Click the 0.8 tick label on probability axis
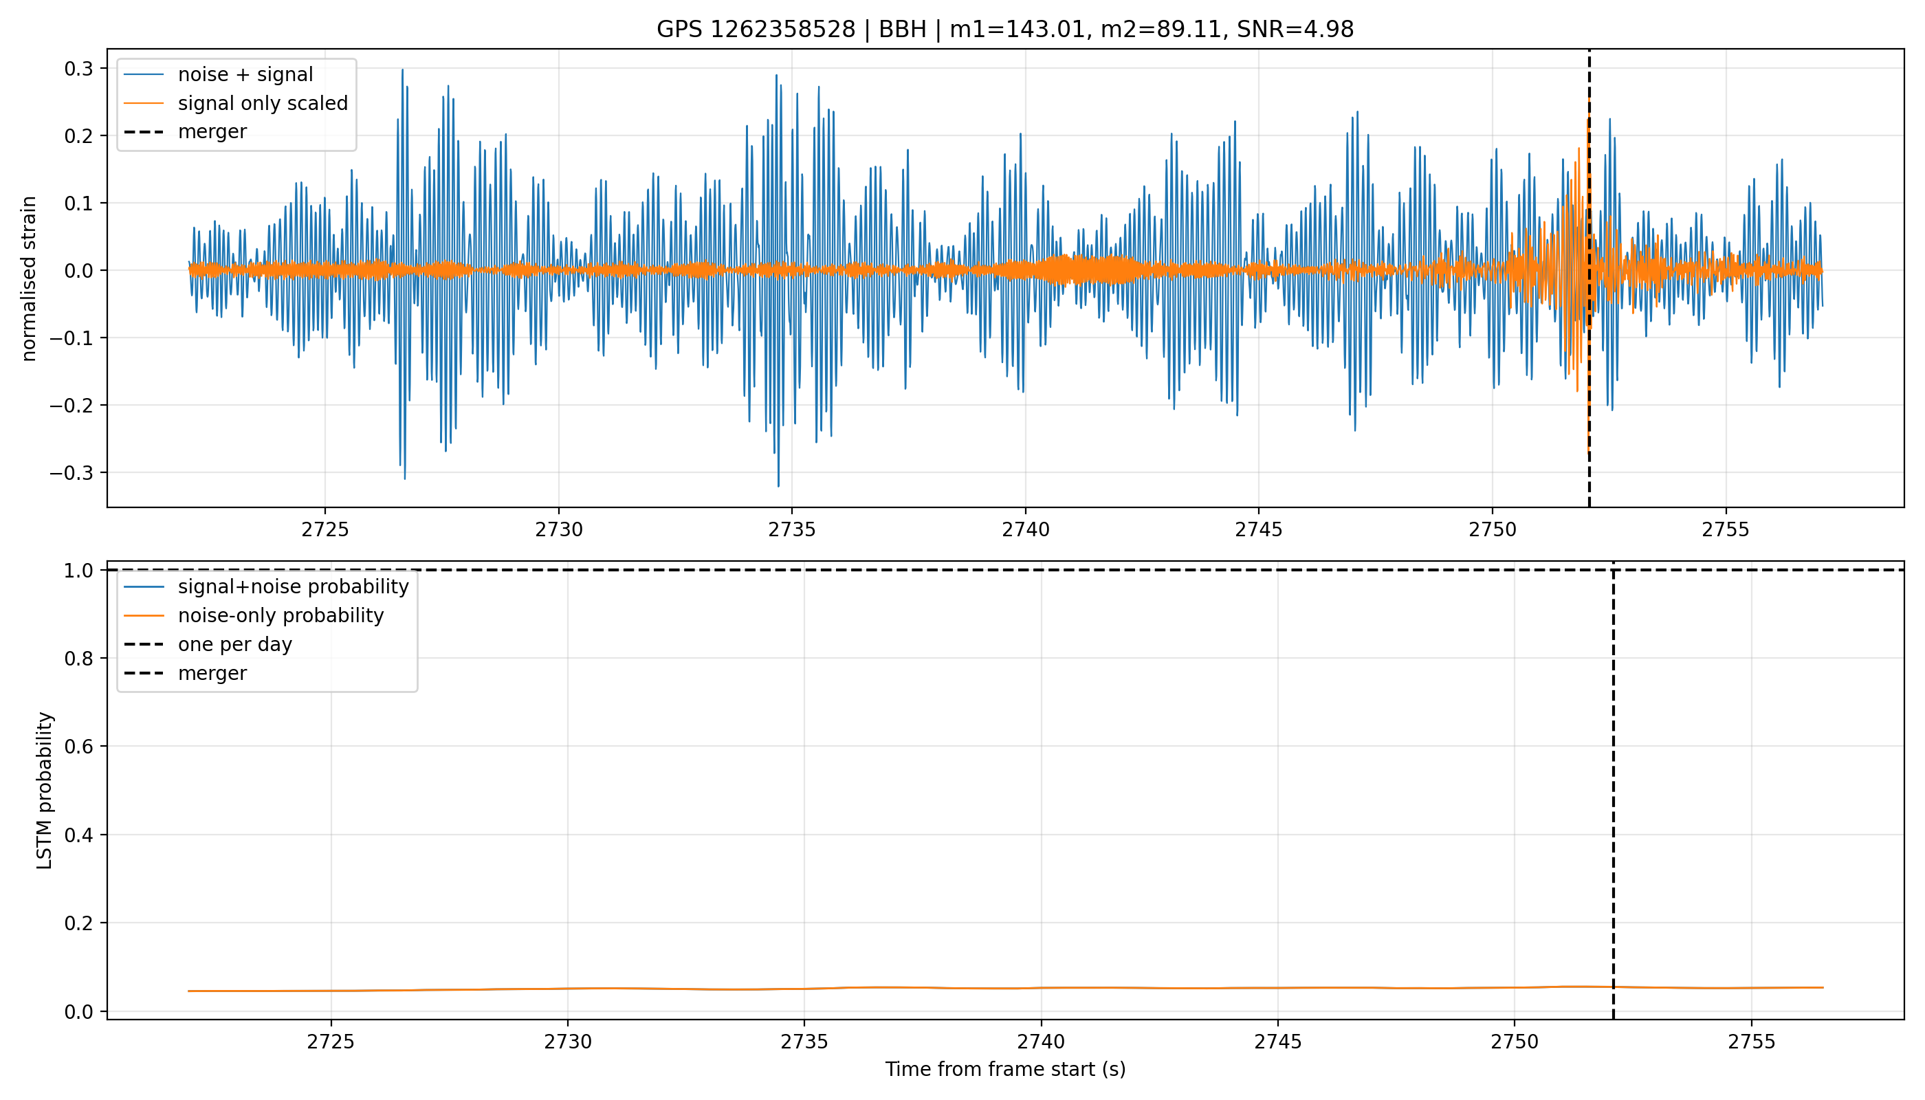Image resolution: width=1925 pixels, height=1100 pixels. [x=78, y=659]
